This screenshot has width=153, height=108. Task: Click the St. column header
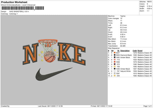tap(119, 51)
